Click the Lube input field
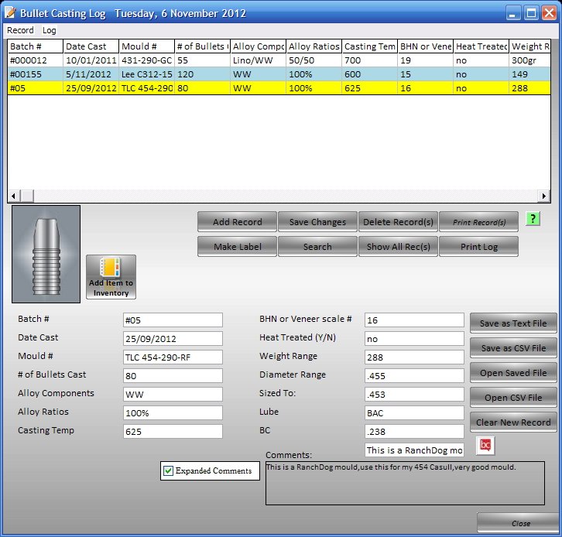This screenshot has width=562, height=537. coord(414,413)
